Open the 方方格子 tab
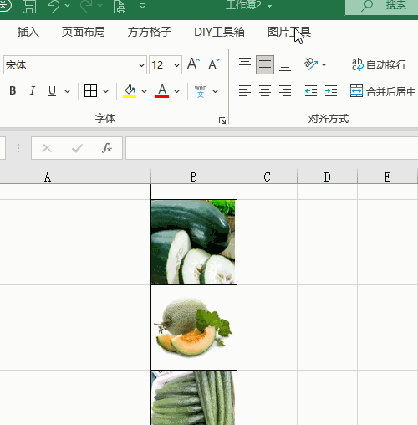The image size is (418, 425). (x=150, y=32)
